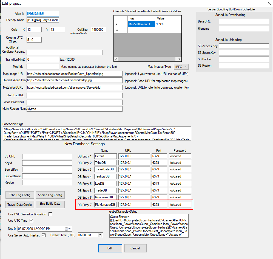Click the override grid horizontal scrollbar track
This screenshot has height=259, width=273.
click(147, 59)
